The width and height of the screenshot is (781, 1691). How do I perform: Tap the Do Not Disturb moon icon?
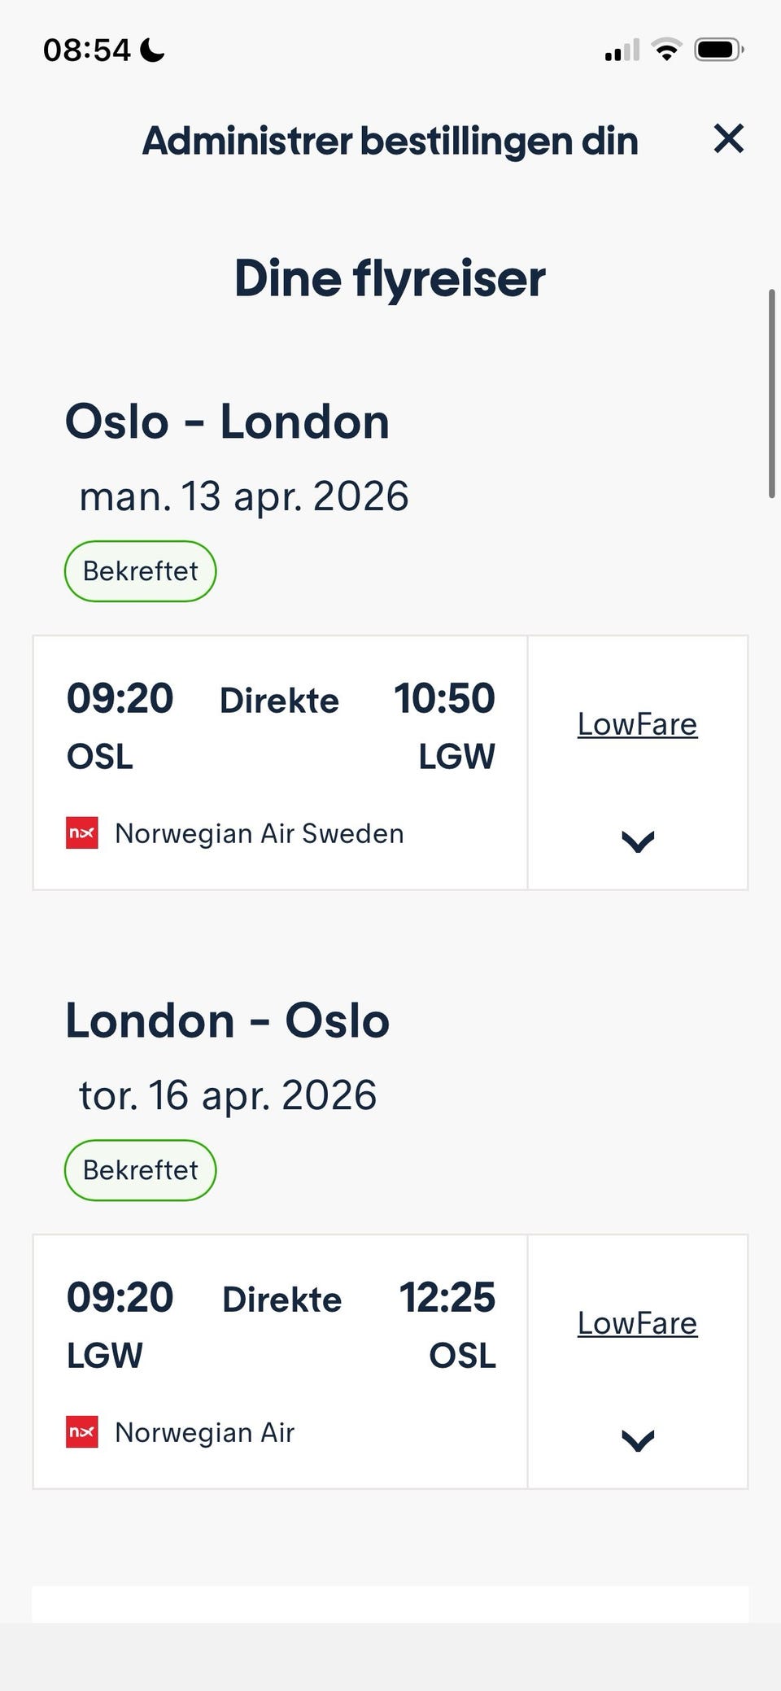pyautogui.click(x=152, y=50)
